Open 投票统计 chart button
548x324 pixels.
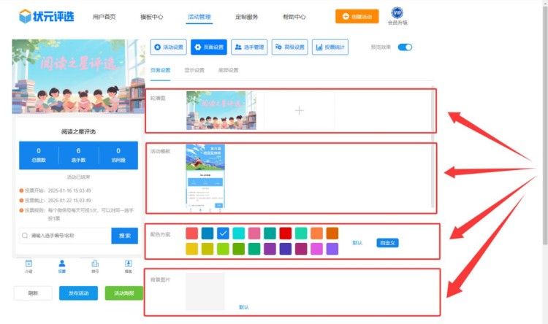[x=330, y=47]
